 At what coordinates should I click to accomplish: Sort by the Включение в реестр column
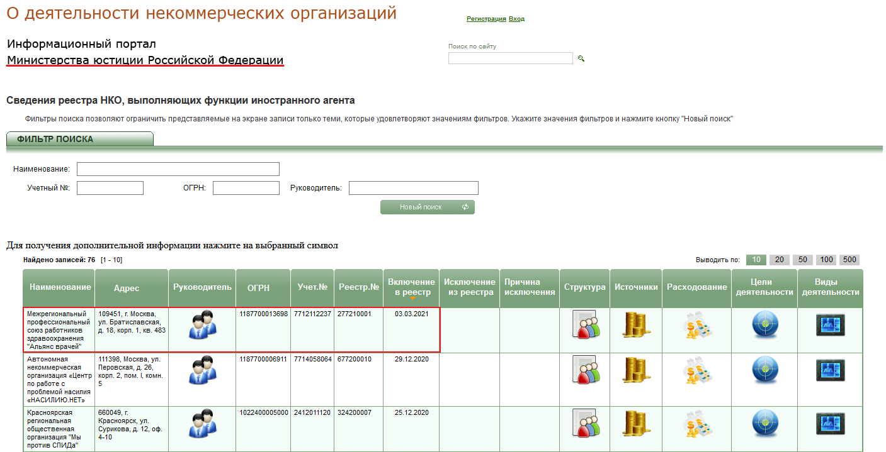coord(411,287)
